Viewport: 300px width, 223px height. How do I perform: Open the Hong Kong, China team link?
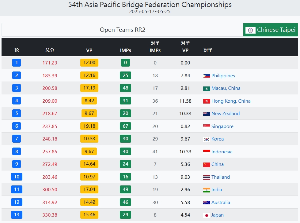[x=231, y=101]
